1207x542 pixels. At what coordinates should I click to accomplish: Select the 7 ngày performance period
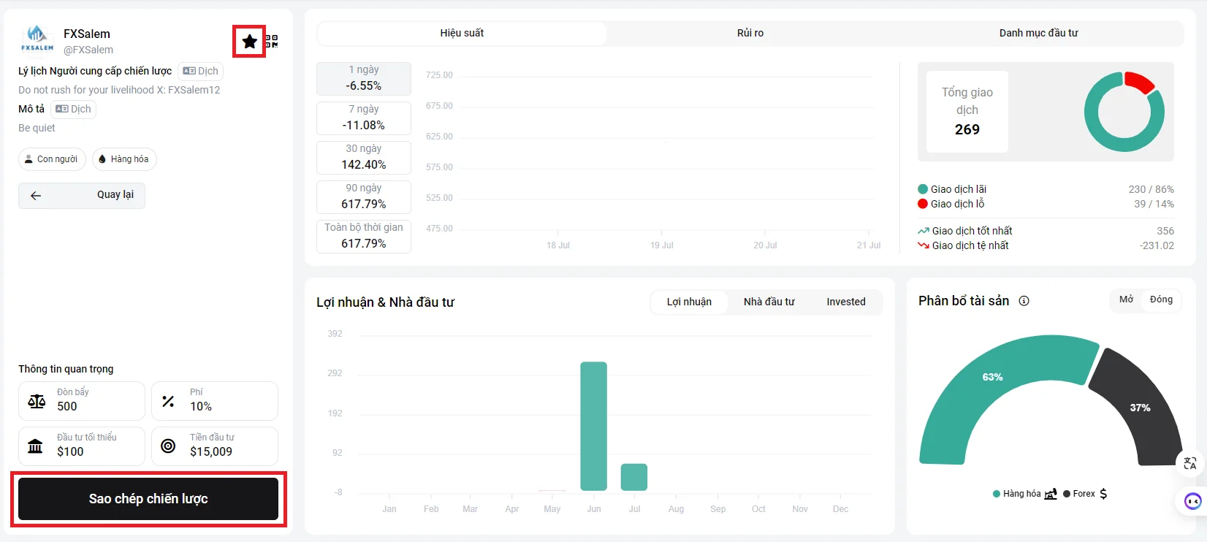[364, 118]
